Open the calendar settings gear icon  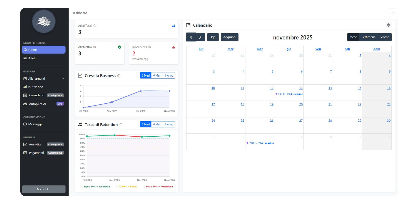(x=388, y=25)
